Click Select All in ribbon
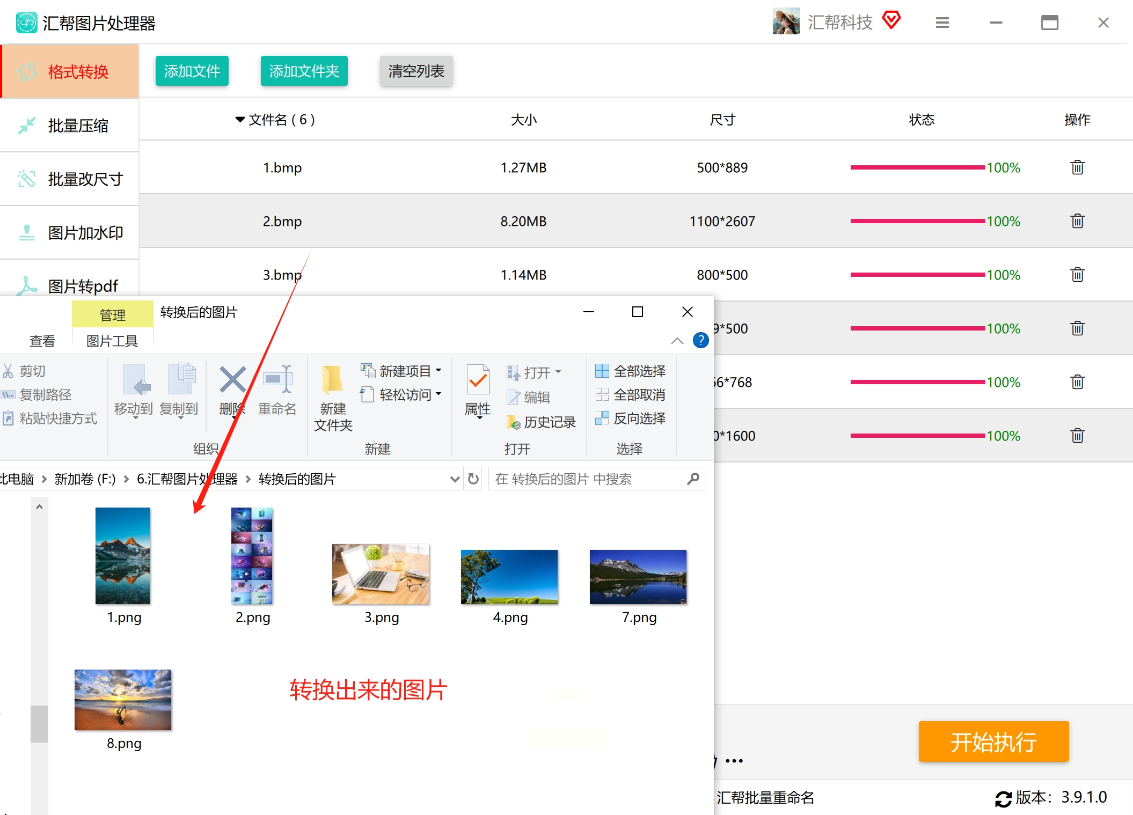This screenshot has height=815, width=1133. (x=631, y=371)
